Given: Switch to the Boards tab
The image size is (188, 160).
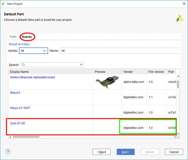Looking at the screenshot, I should [x=27, y=37].
